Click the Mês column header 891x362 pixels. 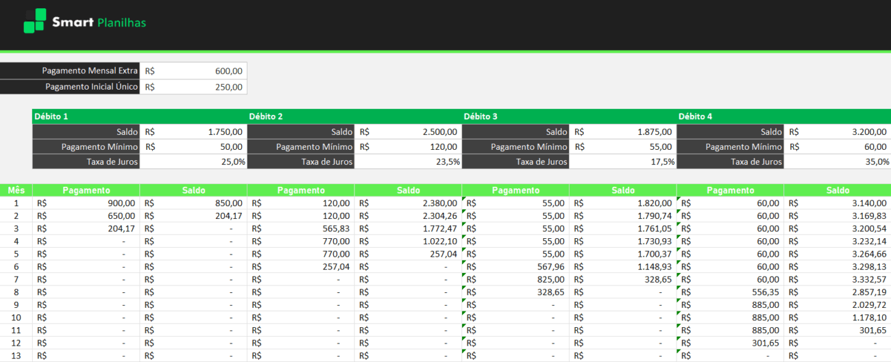click(16, 190)
